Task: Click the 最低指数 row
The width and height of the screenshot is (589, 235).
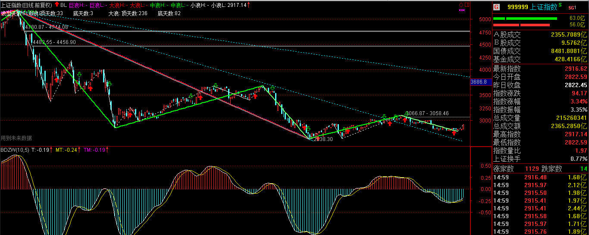Action: pyautogui.click(x=540, y=142)
